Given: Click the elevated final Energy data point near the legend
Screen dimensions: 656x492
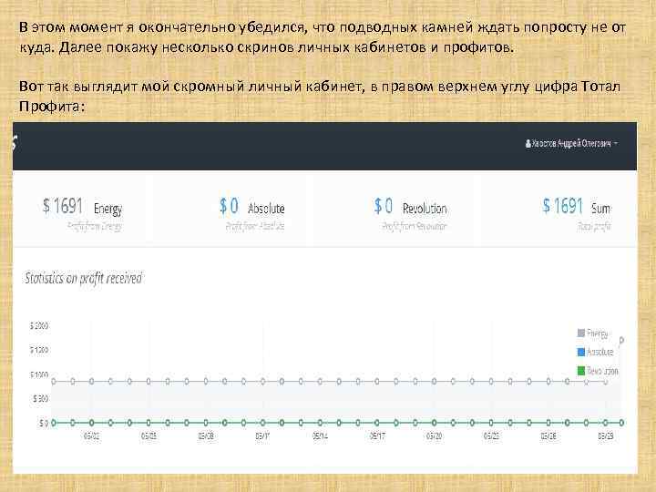Looking at the screenshot, I should (x=621, y=340).
